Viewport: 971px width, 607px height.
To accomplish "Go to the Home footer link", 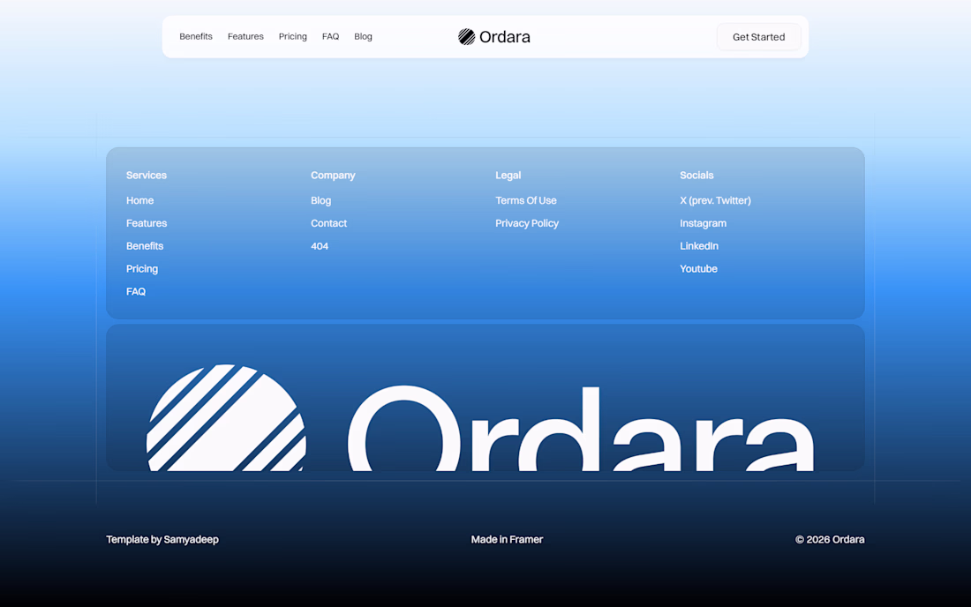I will tap(140, 200).
